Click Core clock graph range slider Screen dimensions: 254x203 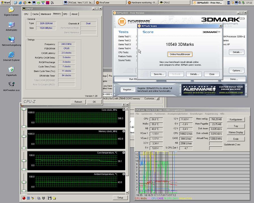(x=24, y=118)
